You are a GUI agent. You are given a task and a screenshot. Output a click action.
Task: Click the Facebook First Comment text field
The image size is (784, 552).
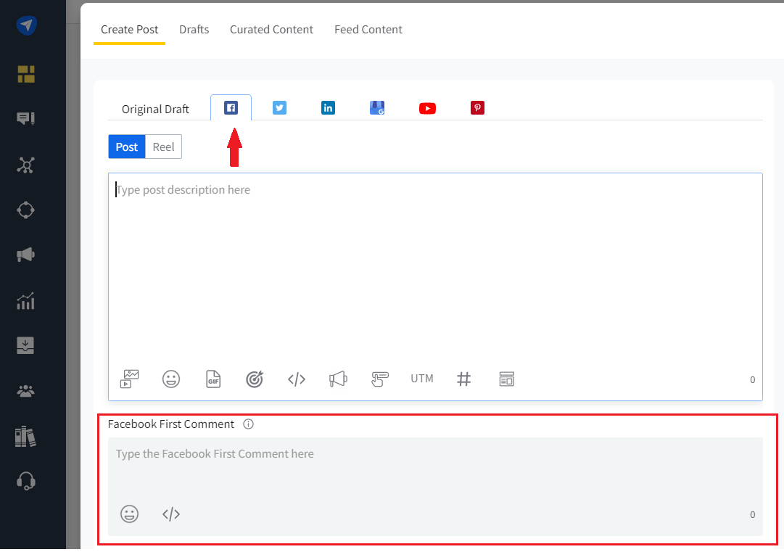tap(435, 464)
